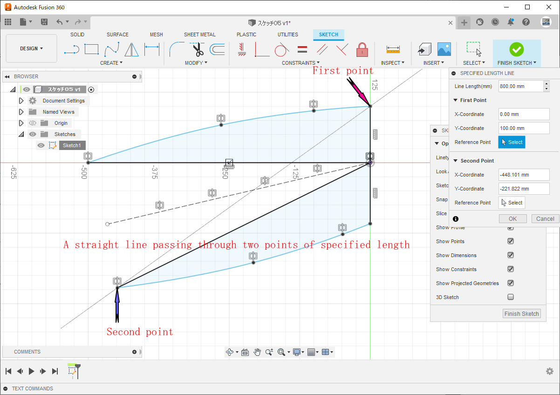Image resolution: width=560 pixels, height=395 pixels.
Task: Toggle visibility of スケッチ05 v1 component
Action: (x=27, y=89)
